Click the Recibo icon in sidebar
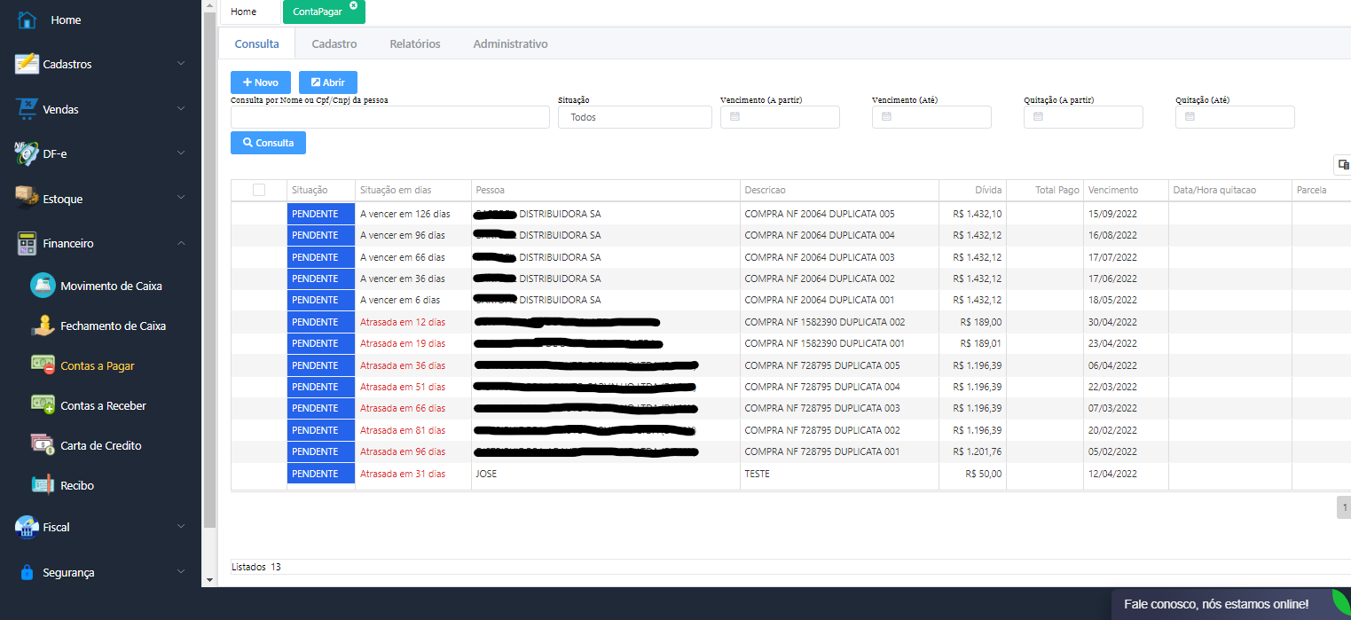The height and width of the screenshot is (620, 1351). click(x=43, y=484)
